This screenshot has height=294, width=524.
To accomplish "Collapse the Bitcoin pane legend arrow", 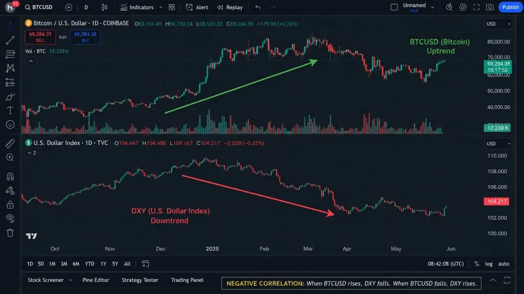I will coord(31,61).
